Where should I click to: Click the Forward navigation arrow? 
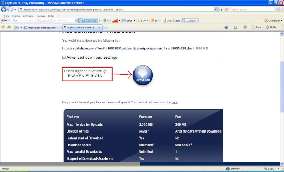(x=10, y=9)
